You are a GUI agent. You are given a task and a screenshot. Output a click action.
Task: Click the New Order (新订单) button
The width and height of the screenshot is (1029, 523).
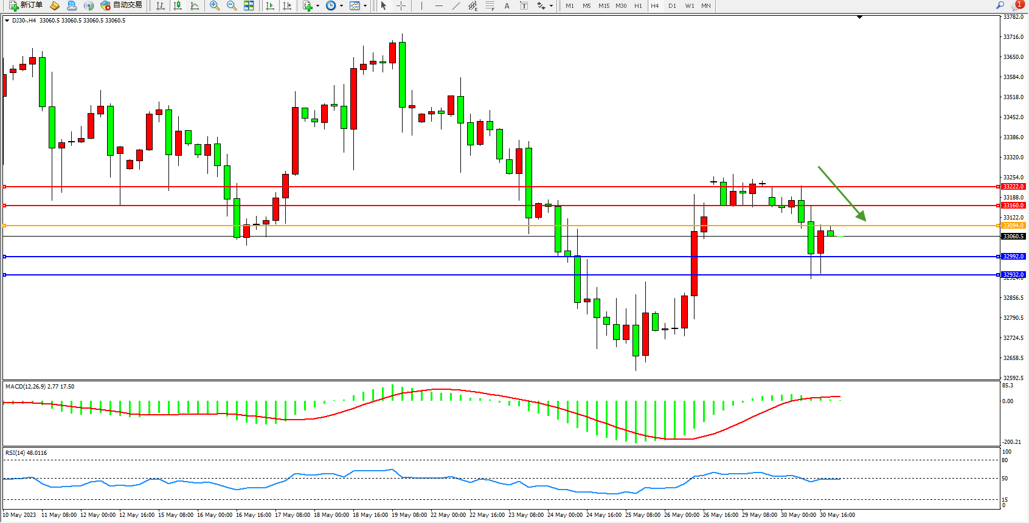click(26, 5)
